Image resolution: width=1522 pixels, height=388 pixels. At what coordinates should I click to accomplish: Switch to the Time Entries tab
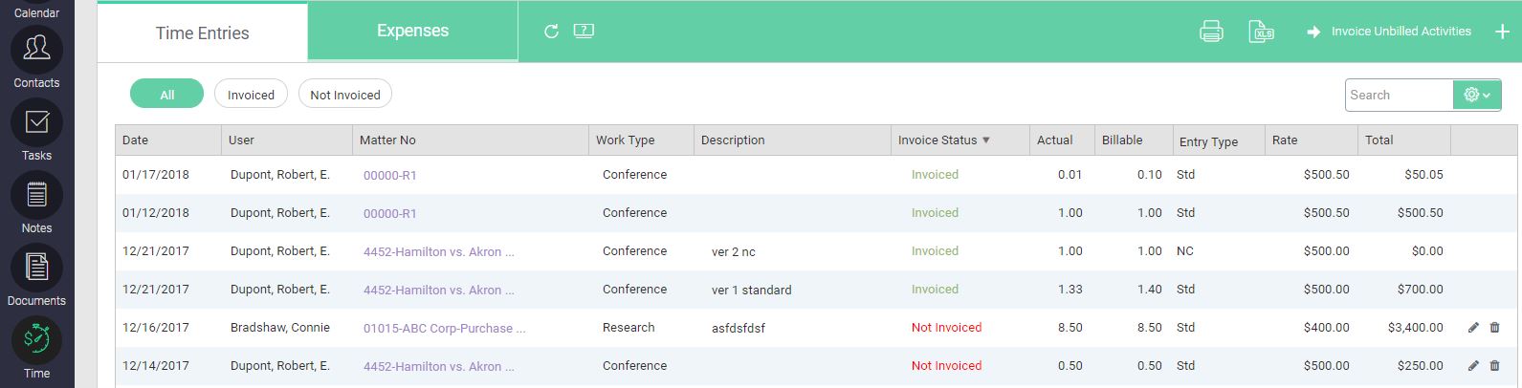click(202, 32)
